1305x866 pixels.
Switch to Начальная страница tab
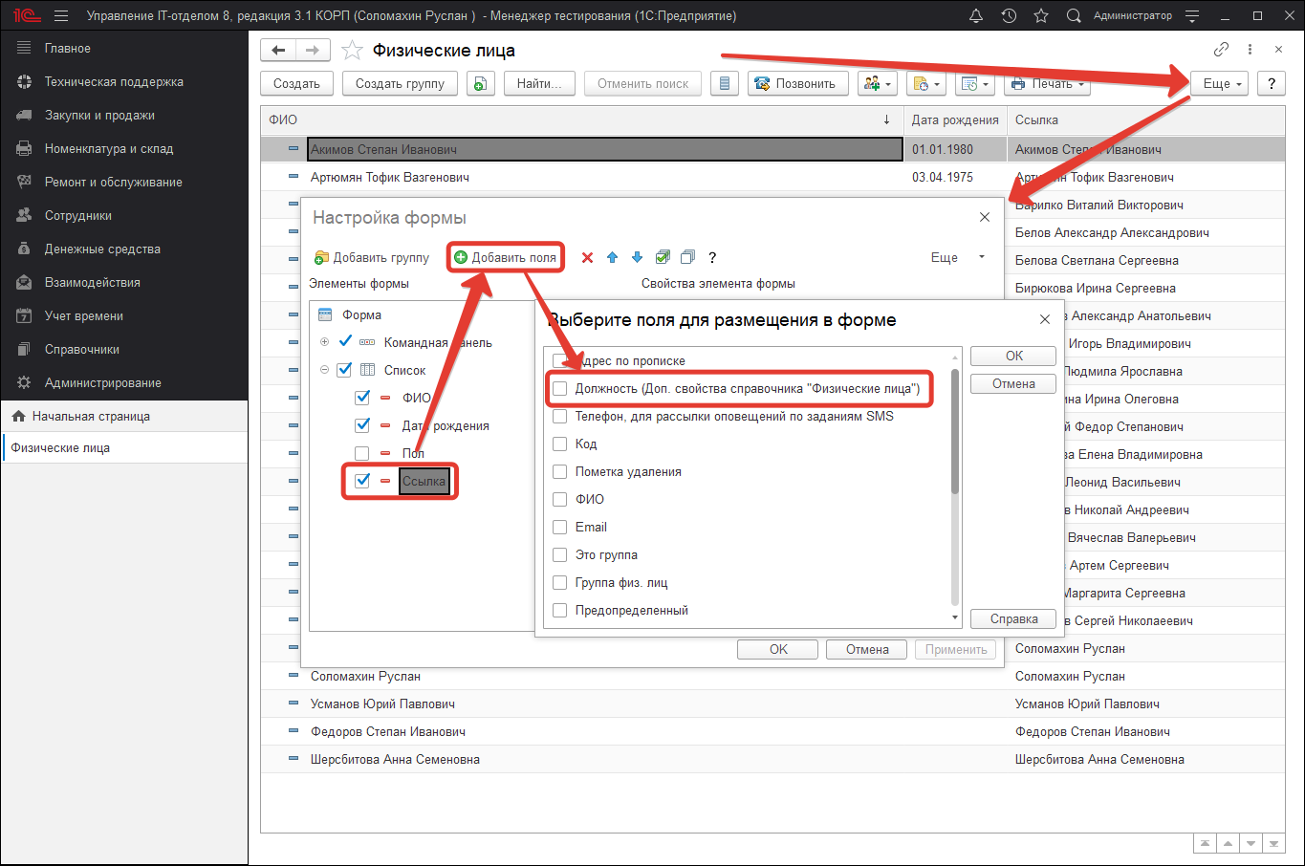pos(91,417)
